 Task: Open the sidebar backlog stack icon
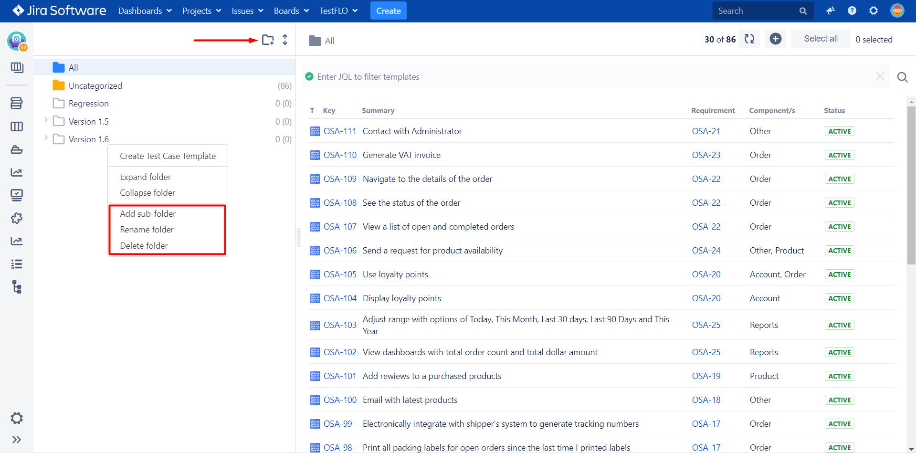pyautogui.click(x=17, y=103)
